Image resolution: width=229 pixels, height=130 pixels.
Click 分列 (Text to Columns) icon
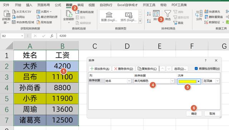(x=199, y=14)
